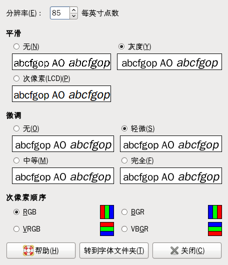
Task: Increase resolution with the up arrow
Action: click(x=73, y=10)
